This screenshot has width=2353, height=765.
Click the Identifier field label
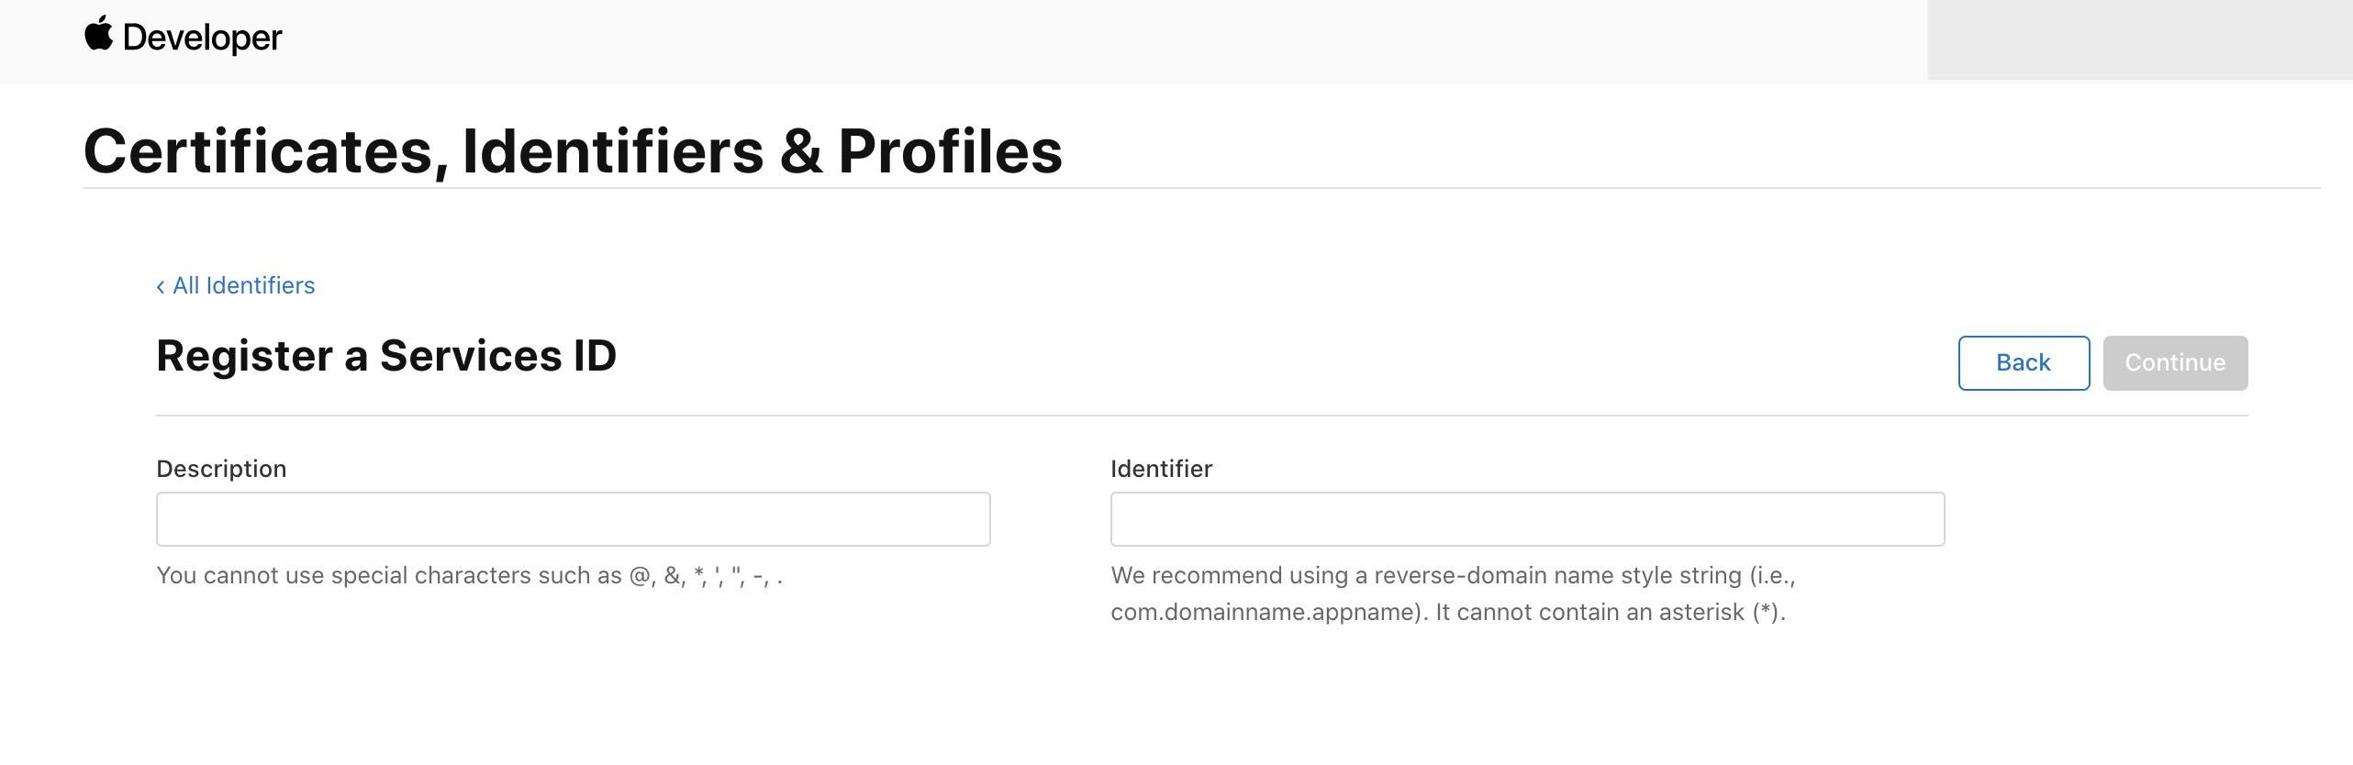(x=1161, y=469)
